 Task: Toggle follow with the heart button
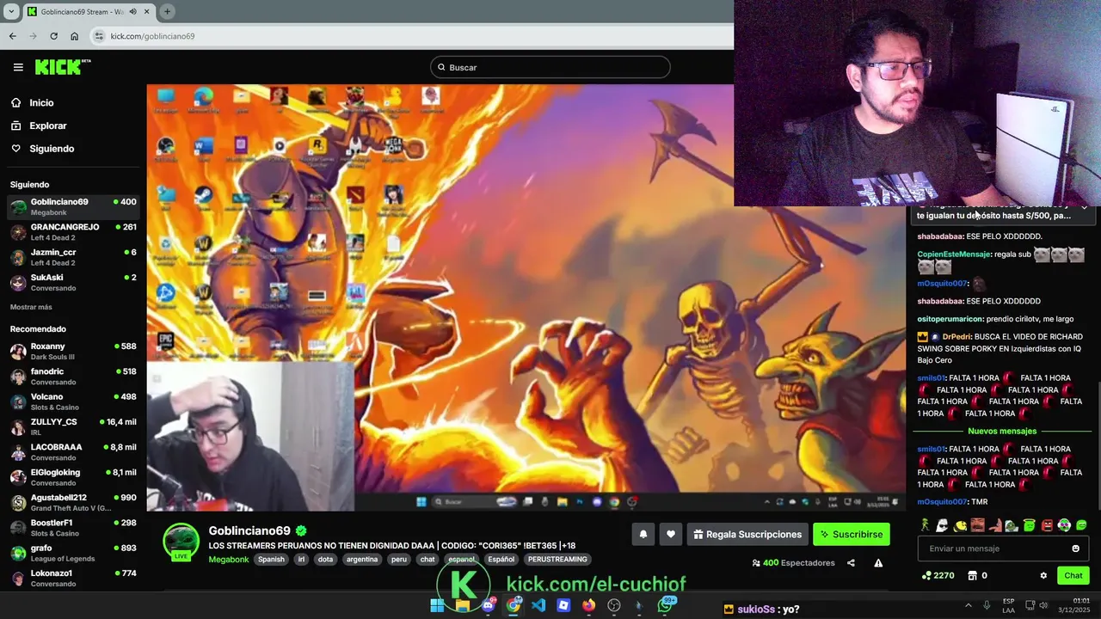[671, 534]
